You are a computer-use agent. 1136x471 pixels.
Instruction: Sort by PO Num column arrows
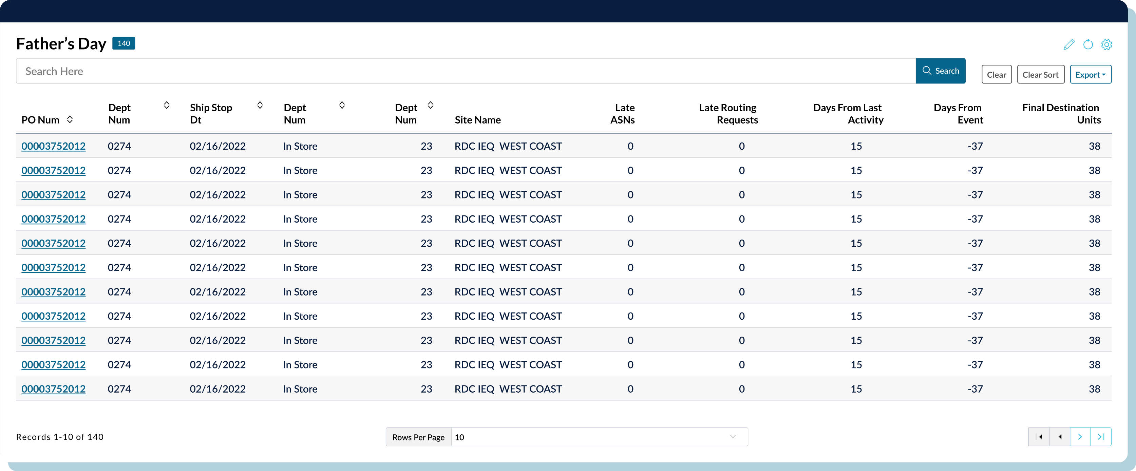pyautogui.click(x=70, y=119)
